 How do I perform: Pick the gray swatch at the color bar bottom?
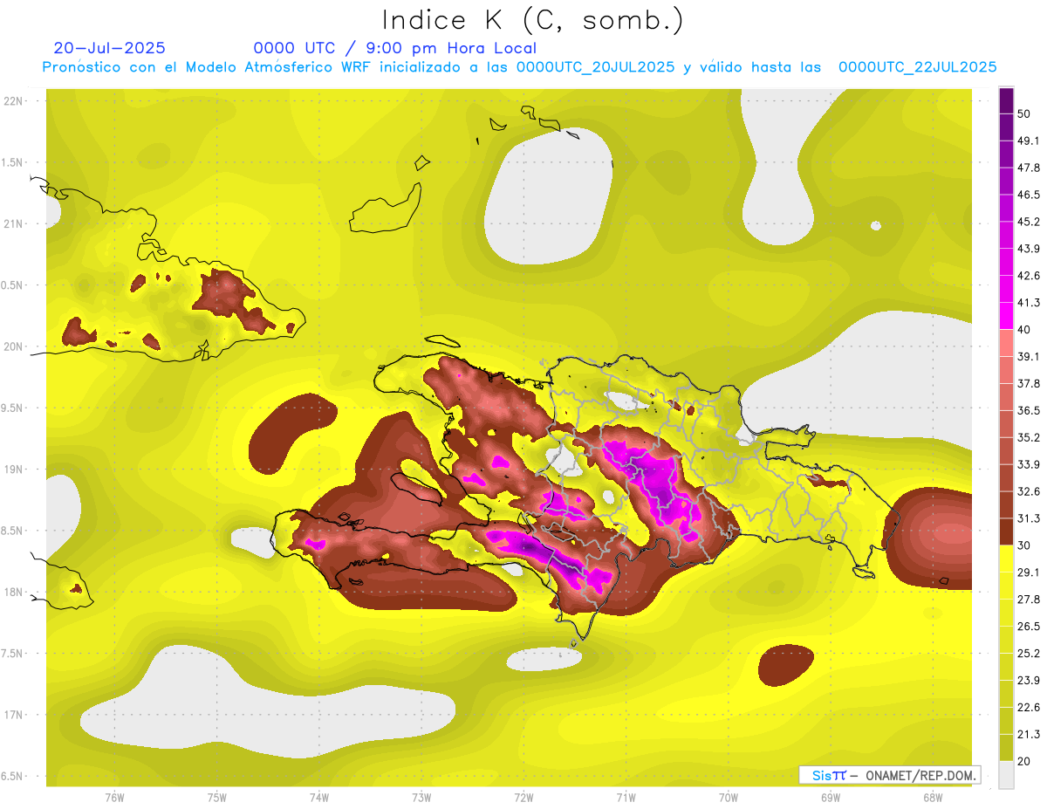[x=1007, y=774]
